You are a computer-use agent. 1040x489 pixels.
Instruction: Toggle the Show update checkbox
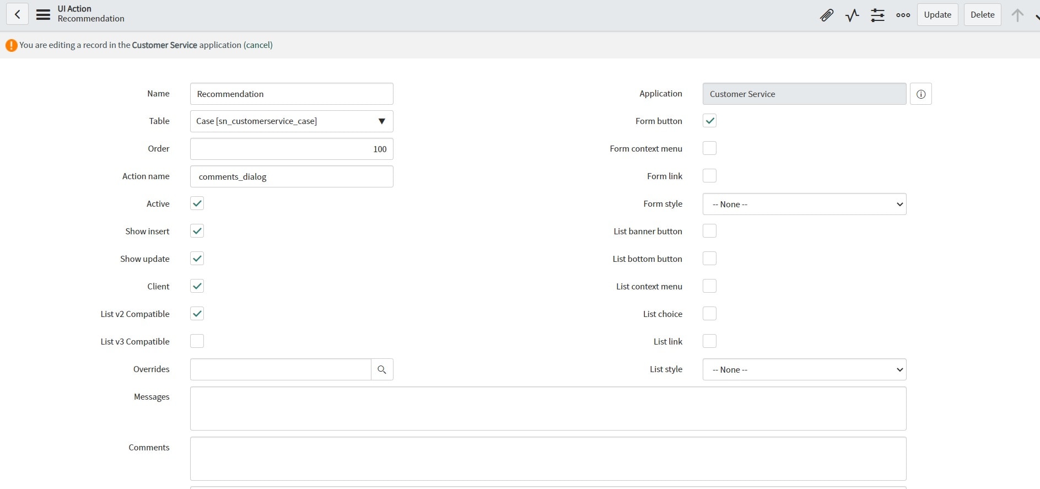197,259
